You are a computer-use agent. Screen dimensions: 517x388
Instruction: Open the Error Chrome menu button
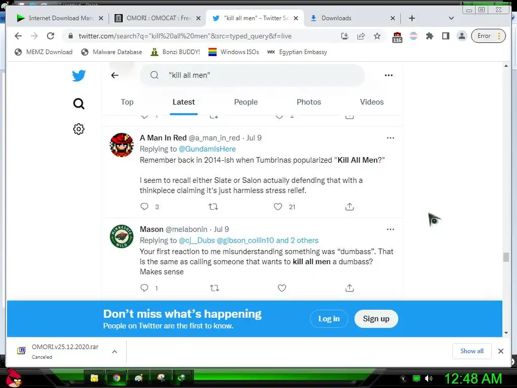tap(488, 36)
